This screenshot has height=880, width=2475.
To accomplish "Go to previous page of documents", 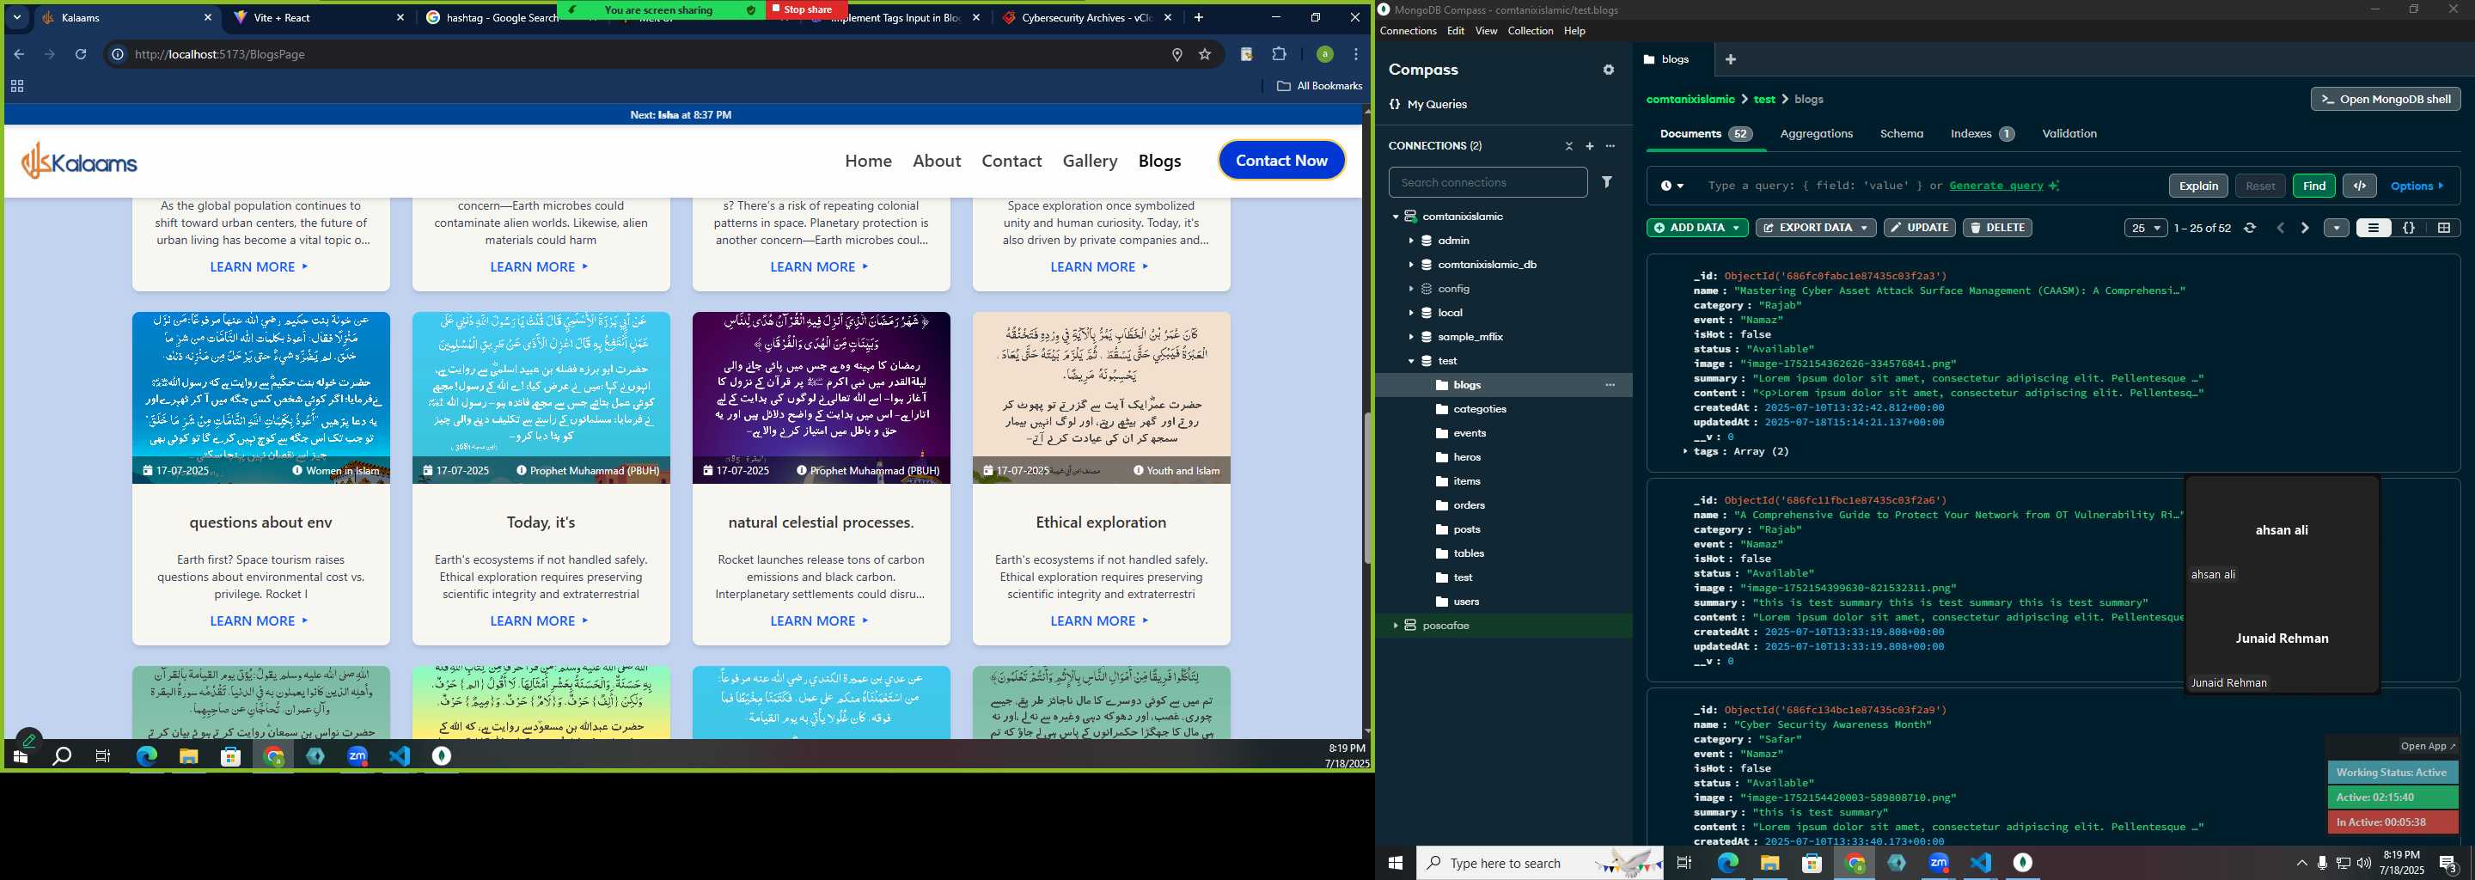I will coord(2280,228).
